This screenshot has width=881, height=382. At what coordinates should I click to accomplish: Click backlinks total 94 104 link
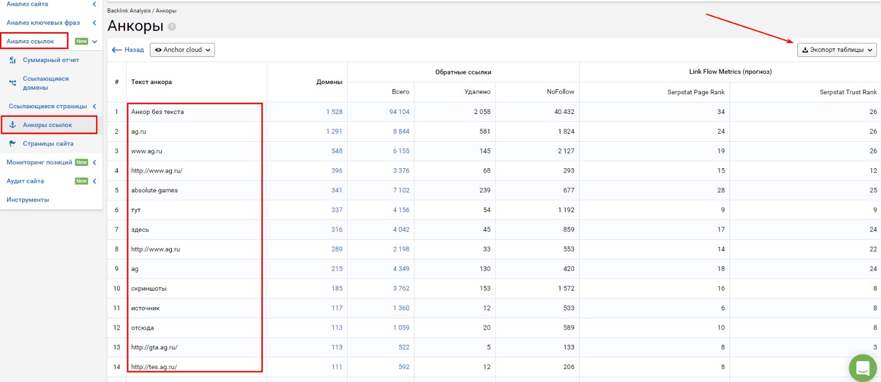pyautogui.click(x=399, y=112)
